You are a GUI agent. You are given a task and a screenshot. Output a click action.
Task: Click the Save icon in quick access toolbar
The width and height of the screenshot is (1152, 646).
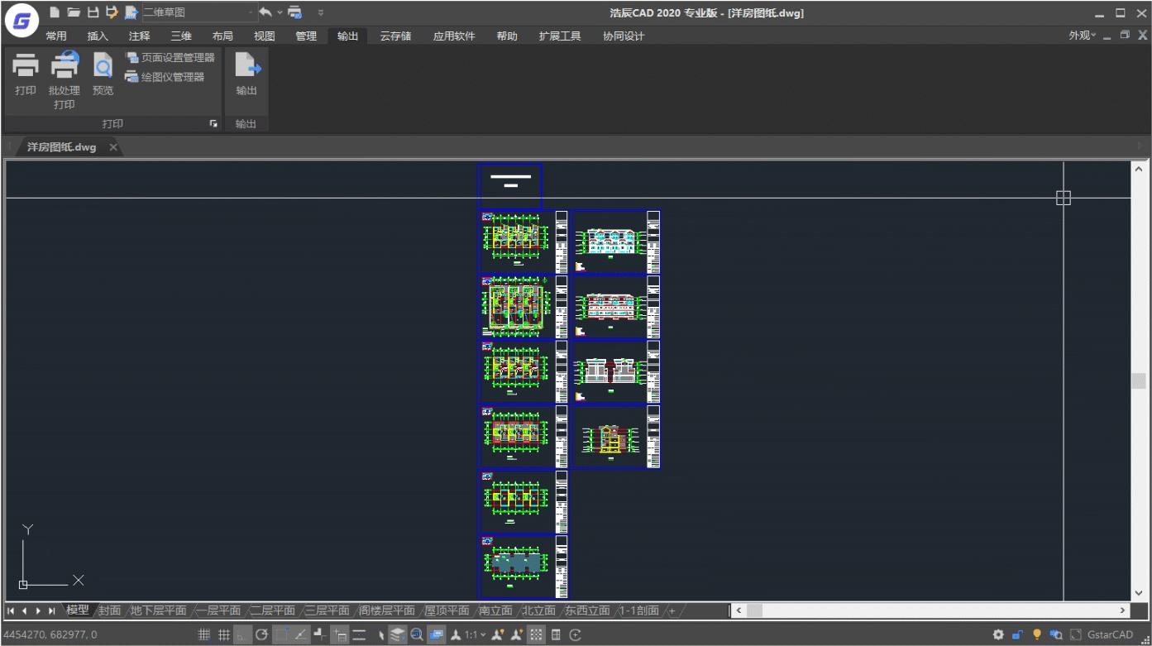pos(93,12)
